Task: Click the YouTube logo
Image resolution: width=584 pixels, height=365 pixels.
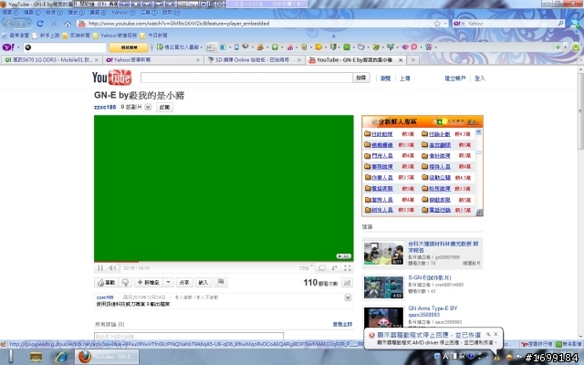Action: (x=111, y=78)
